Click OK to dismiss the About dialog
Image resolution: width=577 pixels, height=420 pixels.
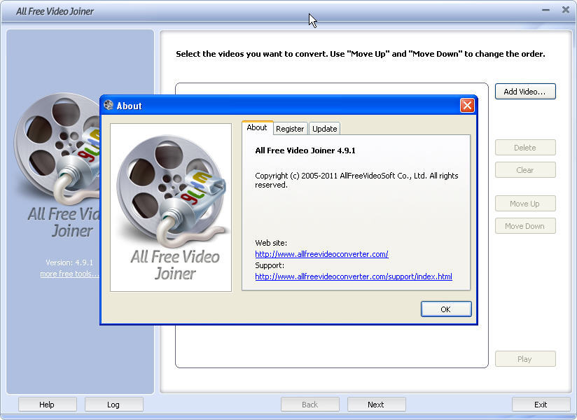pyautogui.click(x=446, y=309)
